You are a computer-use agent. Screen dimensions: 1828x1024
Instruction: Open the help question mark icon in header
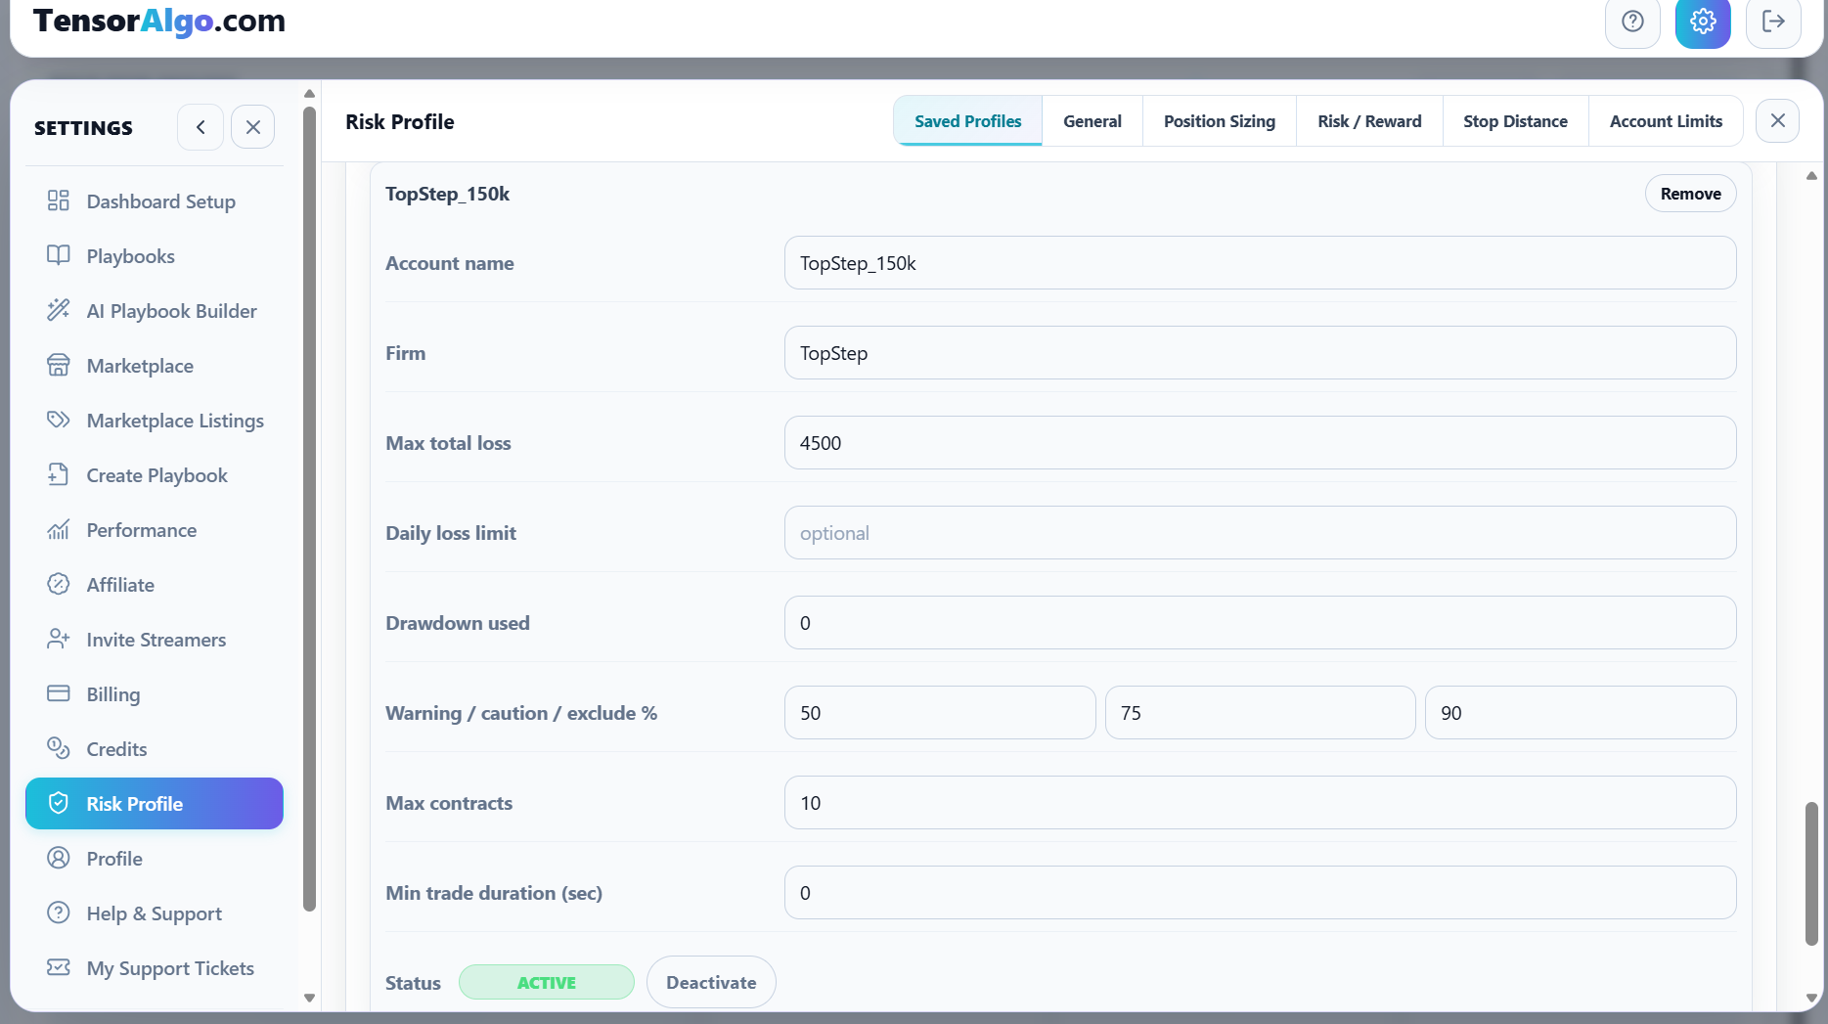pos(1632,22)
